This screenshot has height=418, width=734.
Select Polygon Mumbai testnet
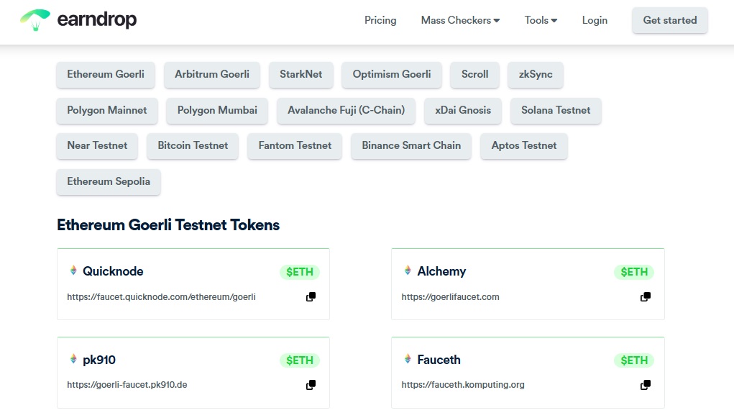tap(216, 111)
